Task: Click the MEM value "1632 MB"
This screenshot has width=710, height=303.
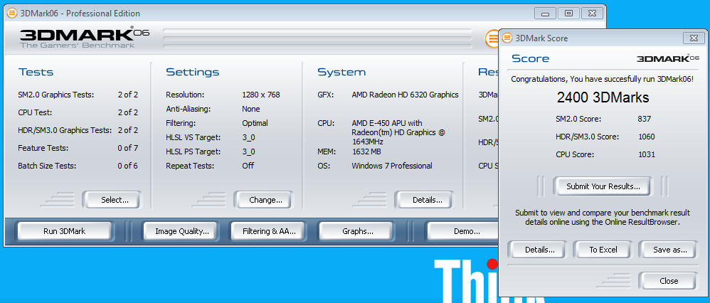Action: pos(366,151)
